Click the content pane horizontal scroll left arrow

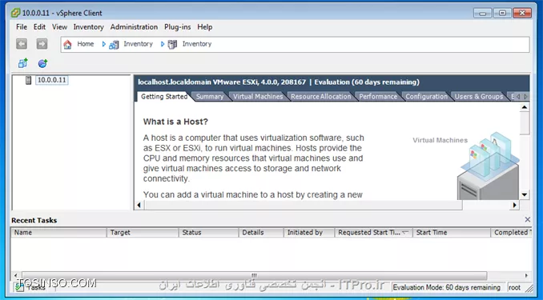point(139,205)
